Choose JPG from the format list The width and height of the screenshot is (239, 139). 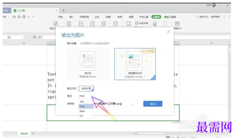(x=86, y=102)
